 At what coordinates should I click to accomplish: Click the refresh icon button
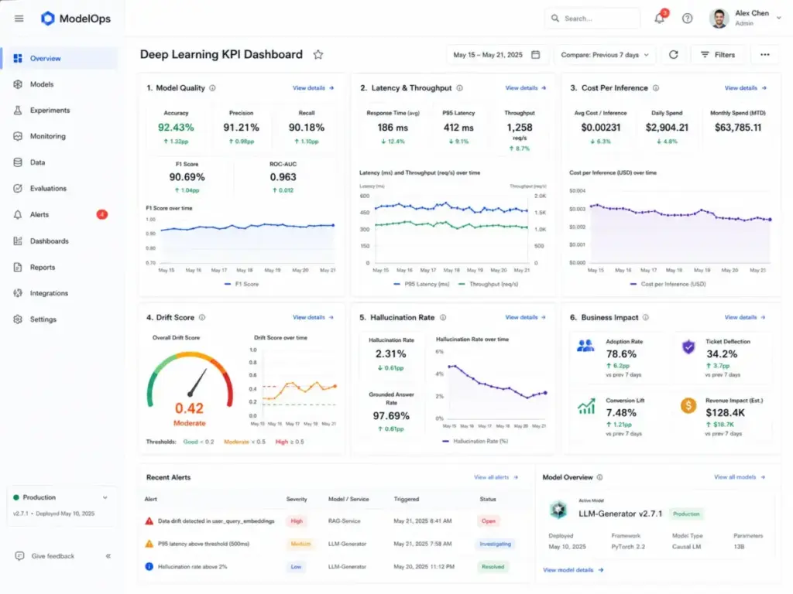[x=674, y=55]
